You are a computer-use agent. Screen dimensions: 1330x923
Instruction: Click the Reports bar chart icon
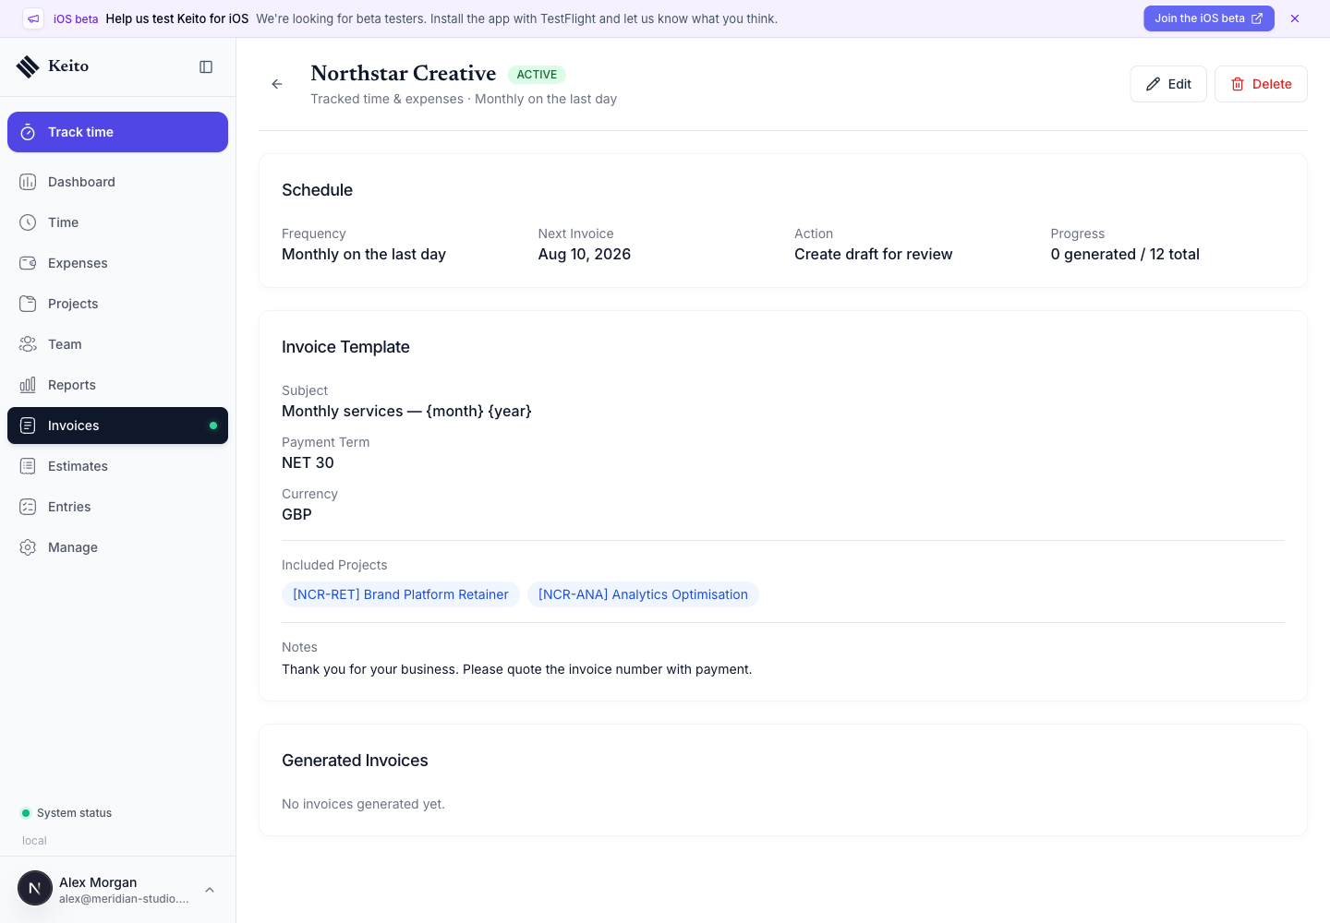pyautogui.click(x=28, y=385)
